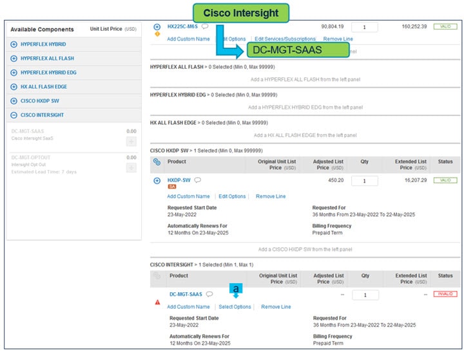
Task: Collapse the CISCO INTERSIGHT component group
Action: pos(14,115)
